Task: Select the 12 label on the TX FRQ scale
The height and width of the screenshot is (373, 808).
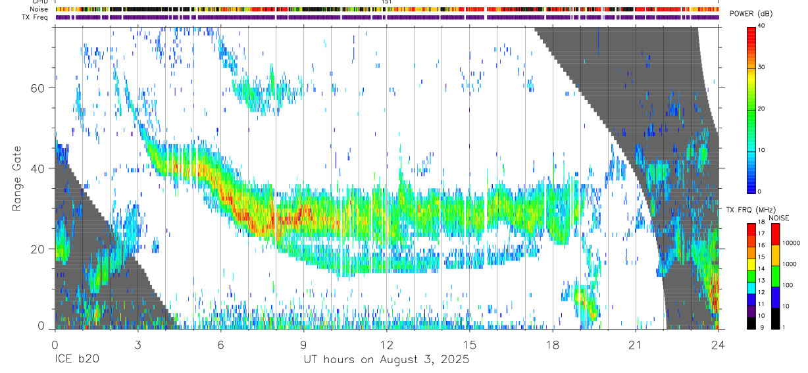Action: [761, 292]
